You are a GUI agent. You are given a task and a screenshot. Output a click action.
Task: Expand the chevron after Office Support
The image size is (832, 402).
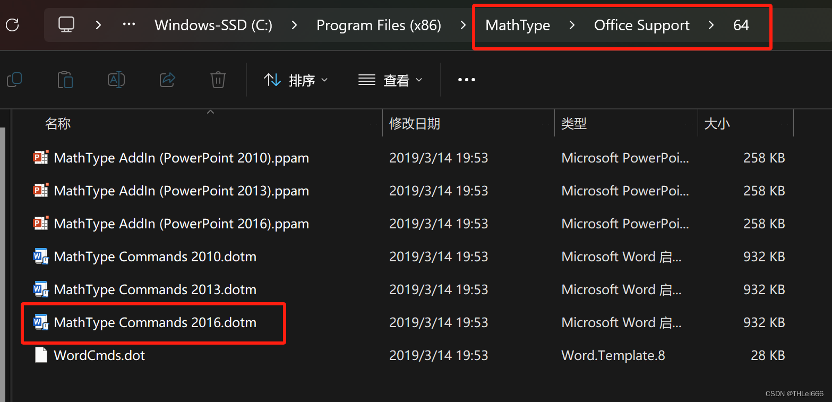tap(711, 25)
